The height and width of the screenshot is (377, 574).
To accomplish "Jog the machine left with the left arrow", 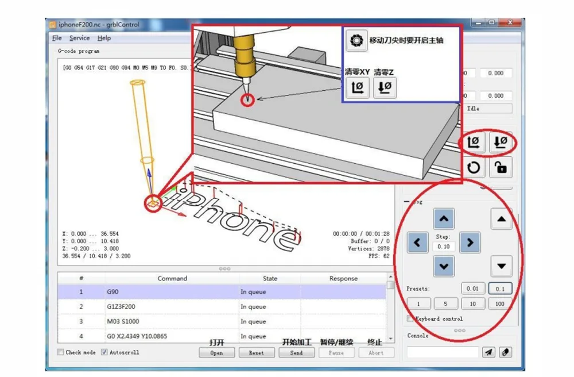I will click(x=417, y=243).
